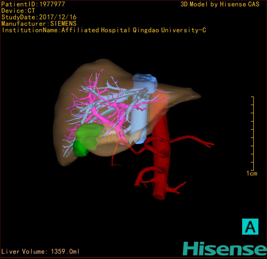The width and height of the screenshot is (267, 259).
Task: Select '3D Model by Hisense CAS' text
Action: tap(220, 4)
